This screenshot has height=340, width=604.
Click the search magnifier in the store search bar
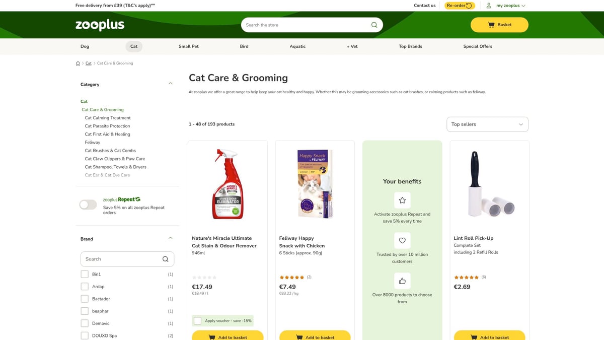pyautogui.click(x=373, y=24)
